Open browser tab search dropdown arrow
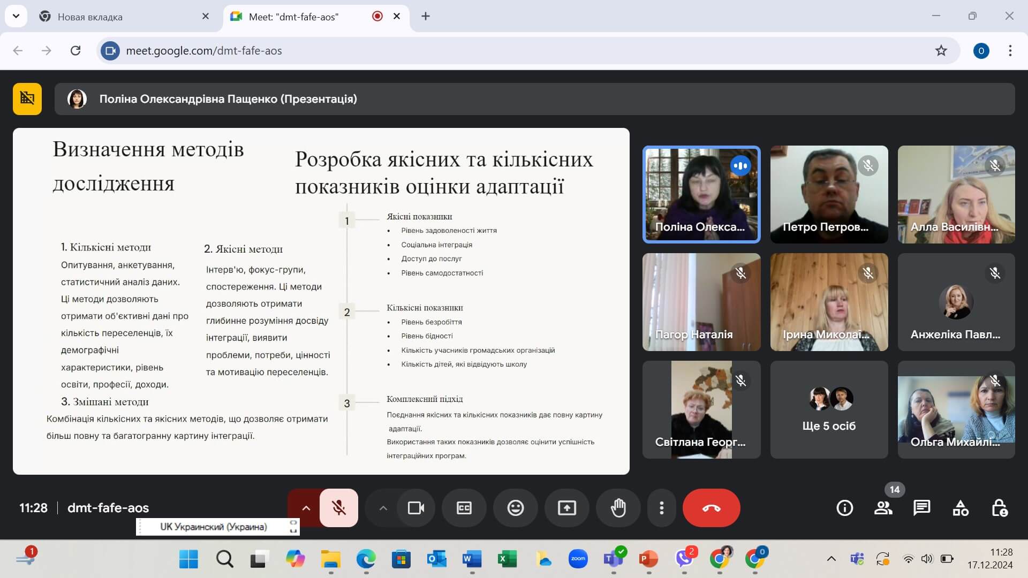Image resolution: width=1028 pixels, height=578 pixels. pyautogui.click(x=16, y=16)
